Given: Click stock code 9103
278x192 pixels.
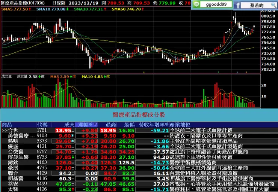Looking at the screenshot, I should 42,135.
